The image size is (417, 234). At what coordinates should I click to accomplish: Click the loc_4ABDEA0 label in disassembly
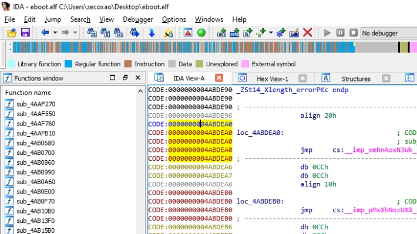point(260,133)
